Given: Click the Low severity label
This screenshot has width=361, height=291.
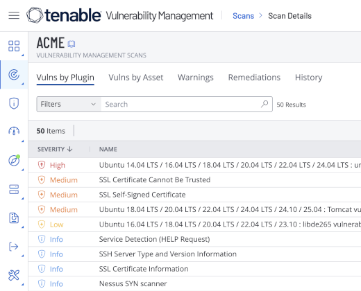Looking at the screenshot, I should tap(57, 224).
